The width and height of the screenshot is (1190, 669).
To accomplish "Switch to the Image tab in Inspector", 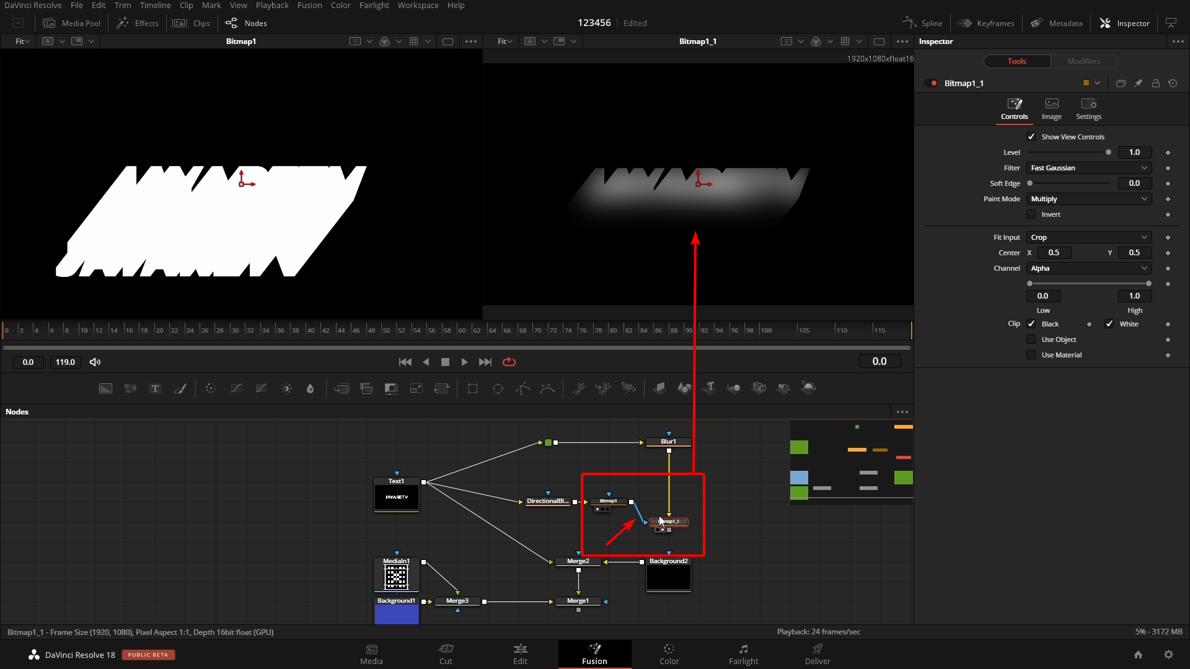I will [1052, 109].
